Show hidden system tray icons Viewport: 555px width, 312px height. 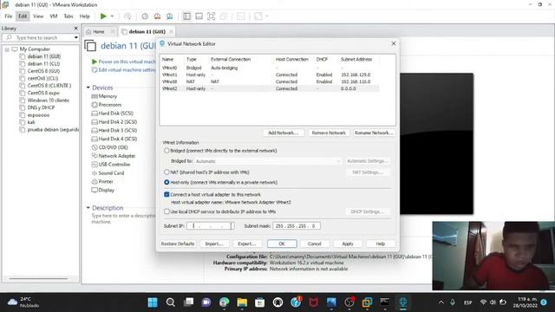pos(441,302)
